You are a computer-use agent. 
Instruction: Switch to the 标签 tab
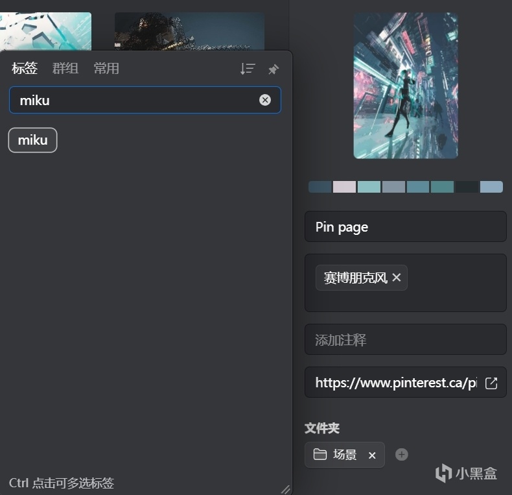[x=25, y=68]
